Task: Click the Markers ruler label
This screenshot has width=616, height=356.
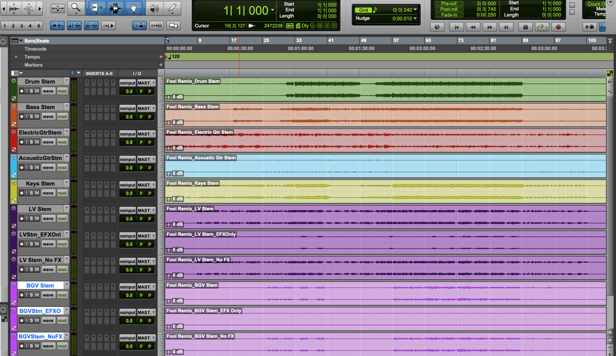Action: [33, 65]
